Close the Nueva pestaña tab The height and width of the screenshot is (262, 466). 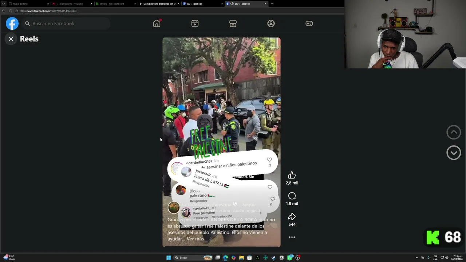coord(48,4)
